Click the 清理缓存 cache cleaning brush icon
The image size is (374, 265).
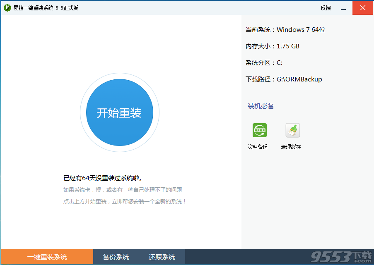point(292,130)
